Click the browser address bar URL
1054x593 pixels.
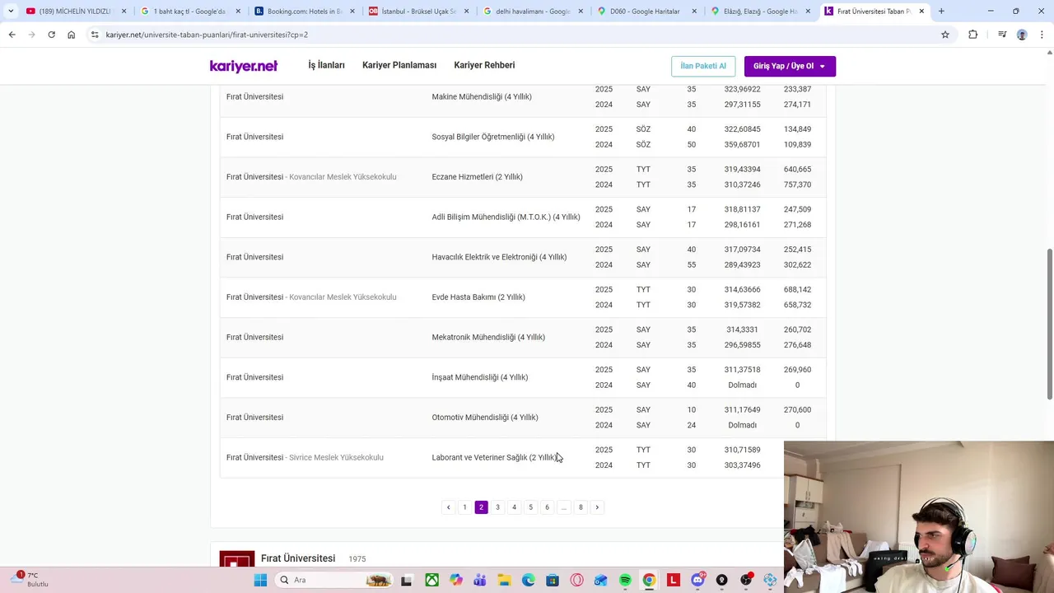[207, 35]
